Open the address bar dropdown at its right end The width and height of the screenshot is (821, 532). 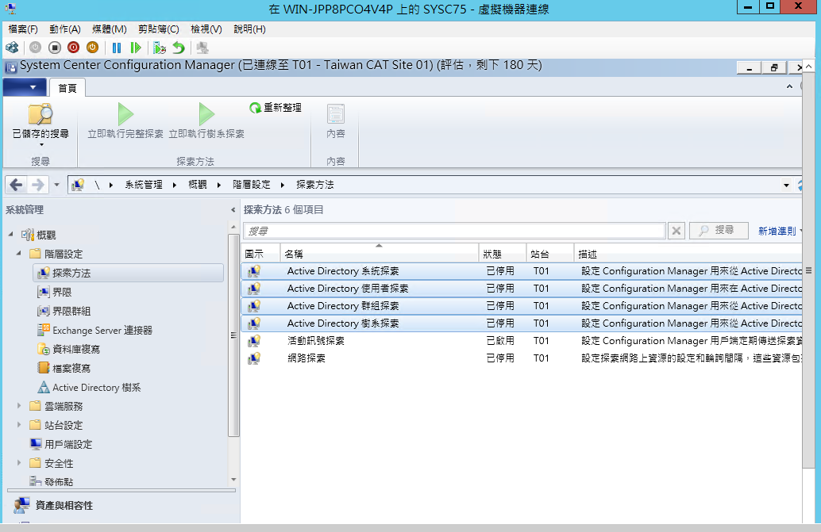point(786,185)
